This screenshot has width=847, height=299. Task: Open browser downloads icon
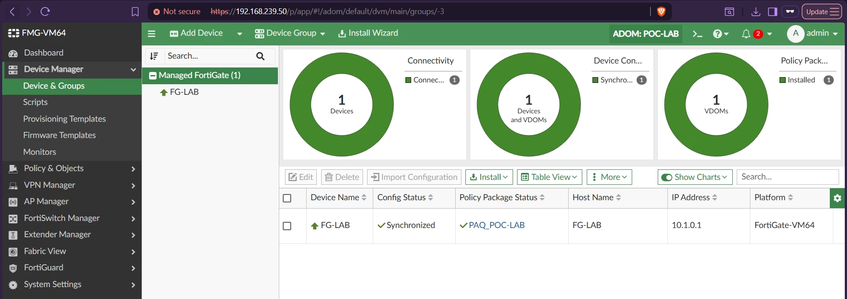tap(756, 12)
